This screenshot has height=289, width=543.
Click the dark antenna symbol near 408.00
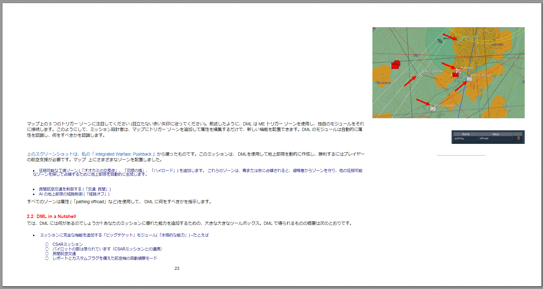click(440, 41)
